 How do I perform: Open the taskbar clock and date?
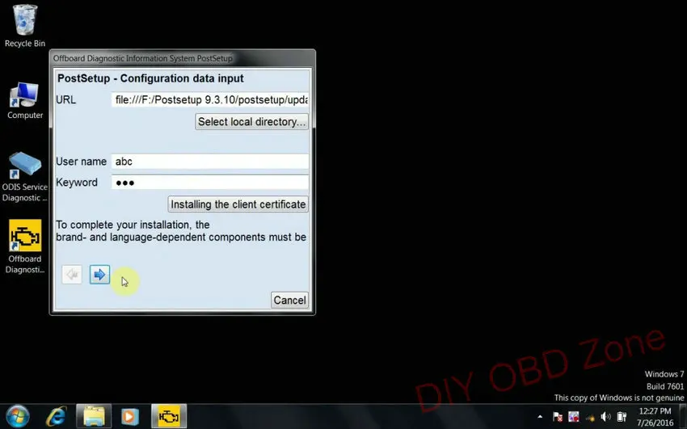[x=655, y=417]
